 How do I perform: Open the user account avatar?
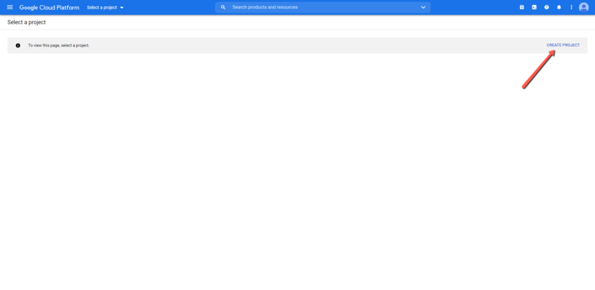coord(583,7)
